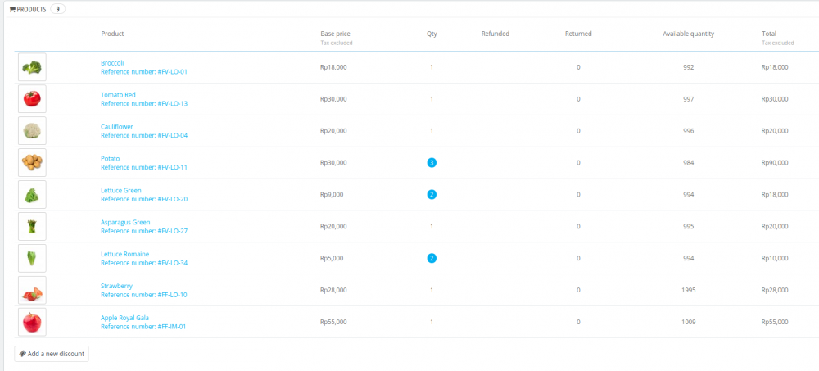The height and width of the screenshot is (371, 819).
Task: Click reference number #FF-IM-01
Action: click(143, 327)
